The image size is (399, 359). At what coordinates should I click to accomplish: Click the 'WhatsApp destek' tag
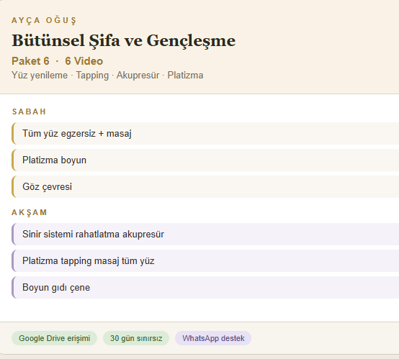[x=213, y=338]
